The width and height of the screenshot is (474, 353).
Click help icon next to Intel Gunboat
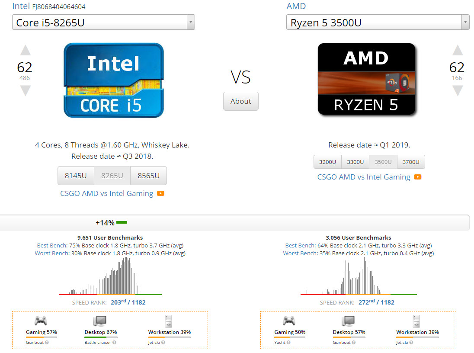point(47,343)
